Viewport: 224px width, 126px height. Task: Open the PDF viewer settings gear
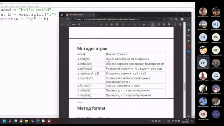(x=181, y=24)
